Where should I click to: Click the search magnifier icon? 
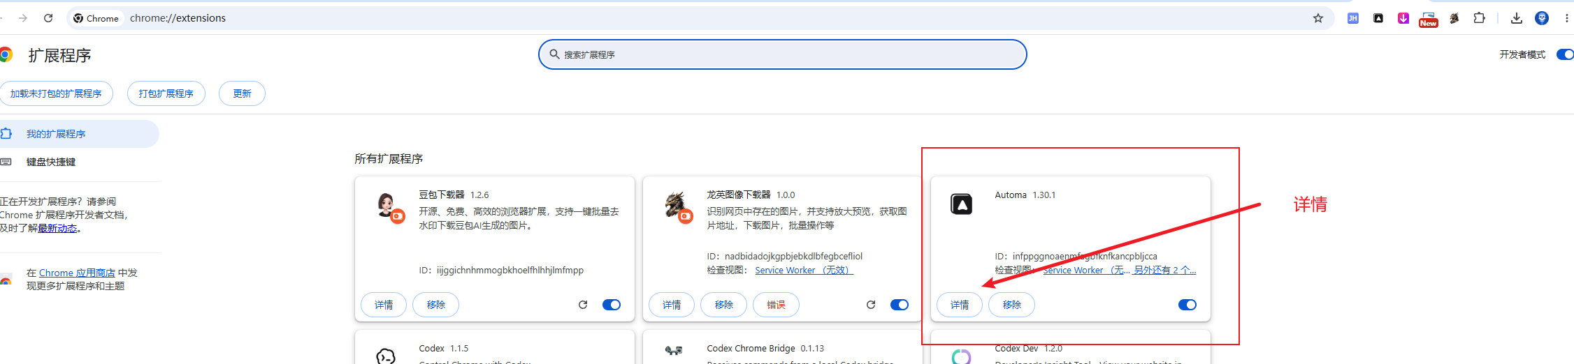tap(554, 54)
